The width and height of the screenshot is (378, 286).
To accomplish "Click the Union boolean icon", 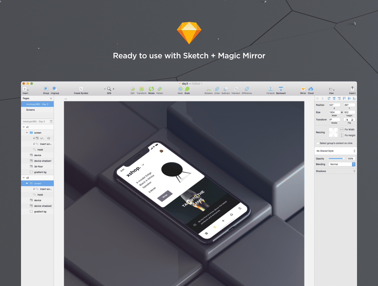I will click(217, 89).
